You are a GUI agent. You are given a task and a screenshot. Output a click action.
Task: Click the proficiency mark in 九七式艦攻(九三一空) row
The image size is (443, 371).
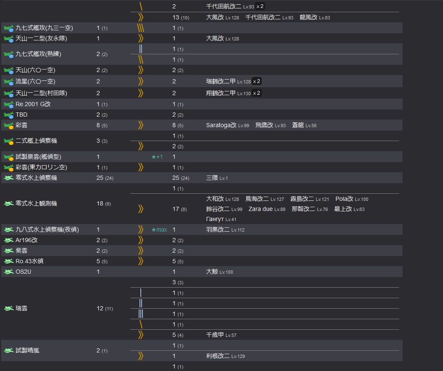(141, 28)
